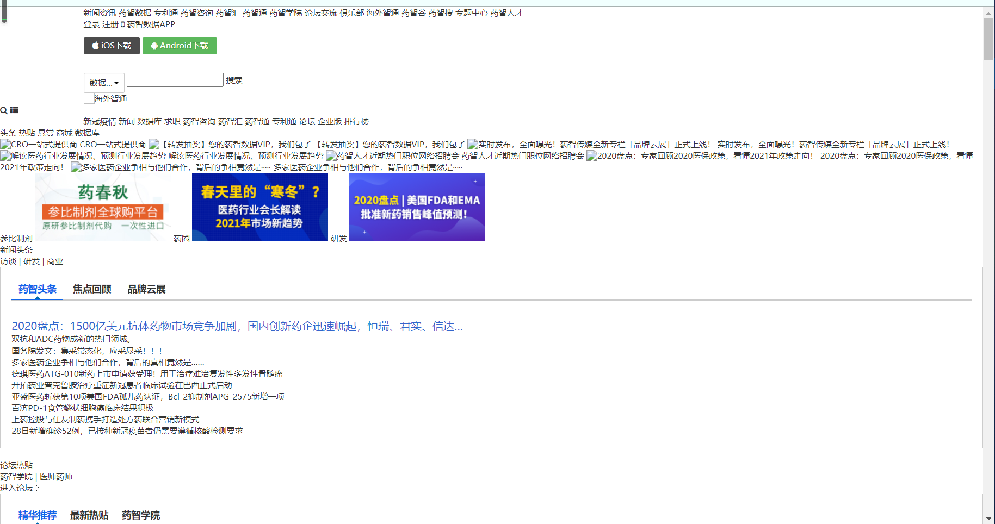The image size is (995, 524).
Task: Click the vertical scrollbar thumb
Action: [989, 39]
